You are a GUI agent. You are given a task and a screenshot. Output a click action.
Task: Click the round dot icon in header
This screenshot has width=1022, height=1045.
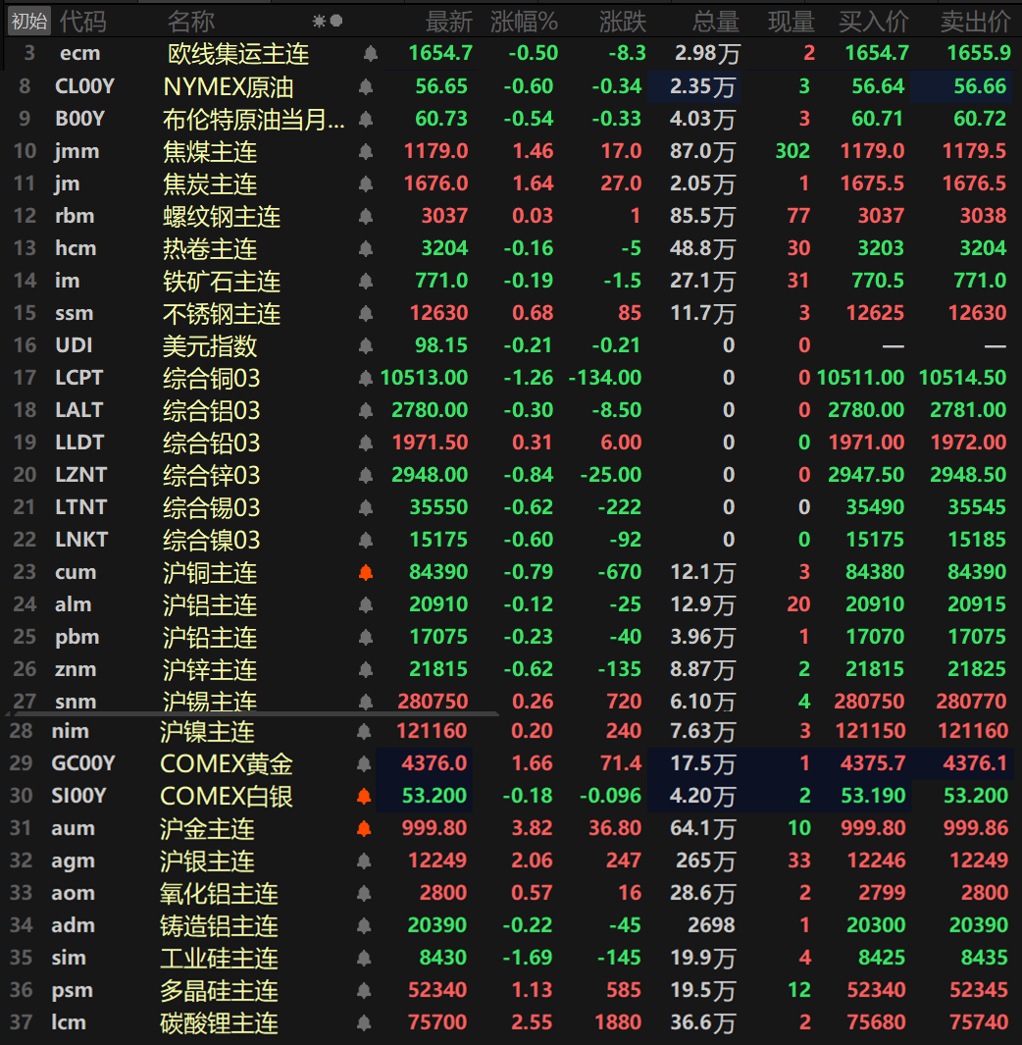336,21
